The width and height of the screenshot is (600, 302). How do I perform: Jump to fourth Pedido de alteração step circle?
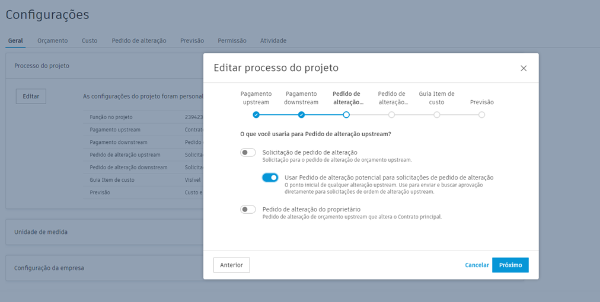click(x=391, y=115)
